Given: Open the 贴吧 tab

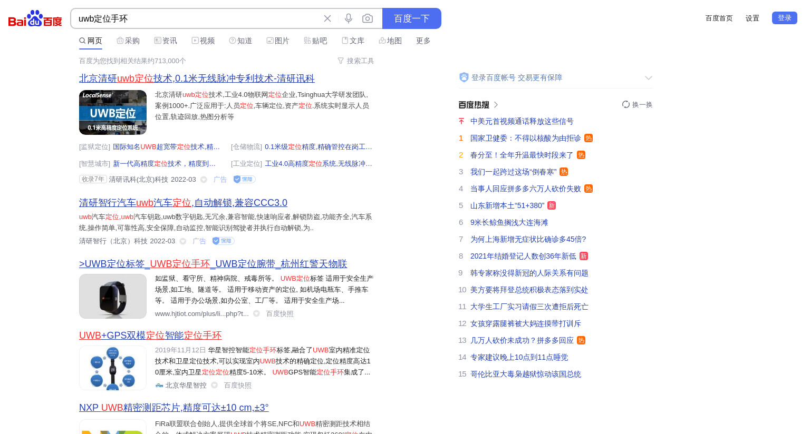Looking at the screenshot, I should tap(315, 41).
